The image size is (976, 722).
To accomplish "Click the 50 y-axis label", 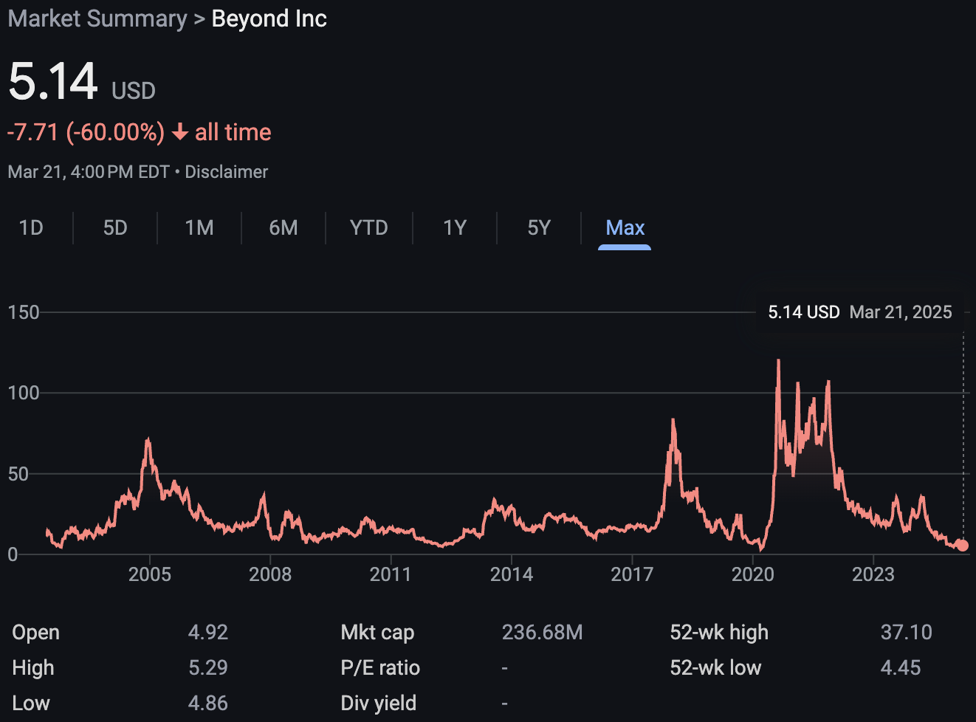I will (x=18, y=474).
